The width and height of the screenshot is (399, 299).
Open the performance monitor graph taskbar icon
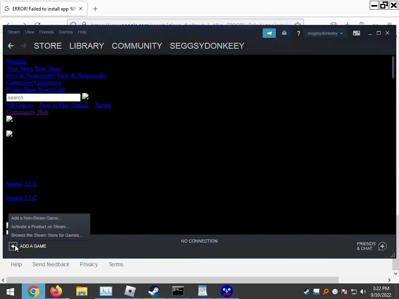(x=106, y=291)
